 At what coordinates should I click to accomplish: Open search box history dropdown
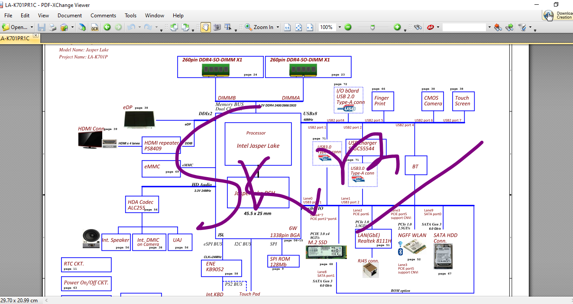(489, 27)
